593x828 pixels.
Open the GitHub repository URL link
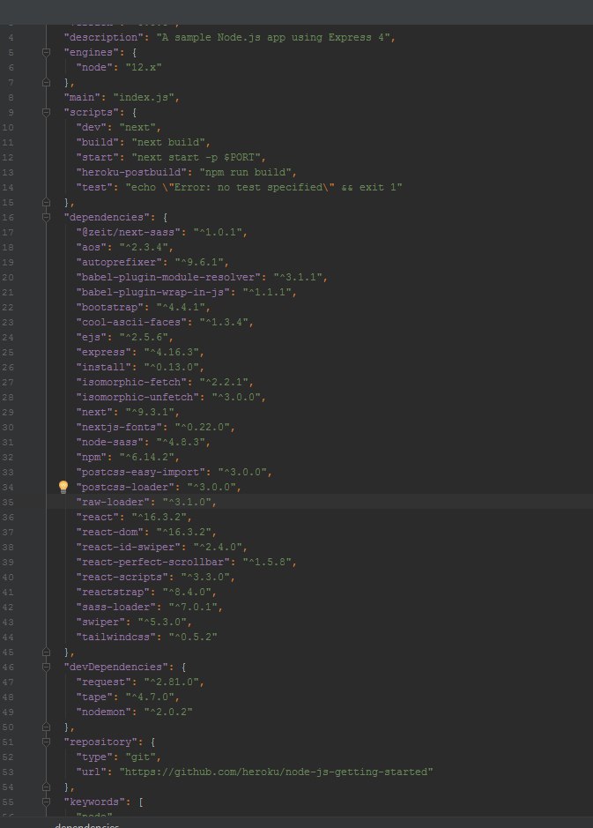(x=276, y=772)
